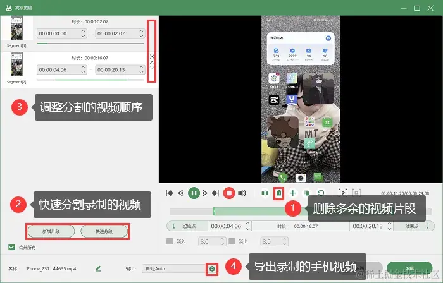This screenshot has height=283, width=443.
Task: Increase the 淡入 duration value
Action: click(x=222, y=239)
